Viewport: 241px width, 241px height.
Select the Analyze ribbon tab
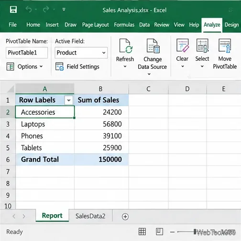pyautogui.click(x=212, y=25)
